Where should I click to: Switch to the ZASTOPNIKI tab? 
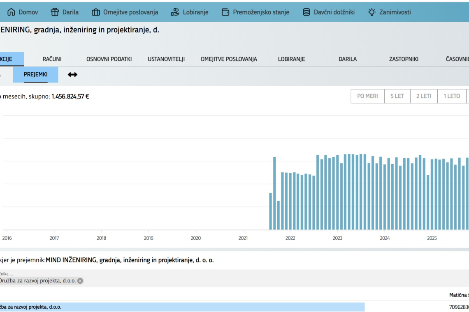tap(404, 59)
